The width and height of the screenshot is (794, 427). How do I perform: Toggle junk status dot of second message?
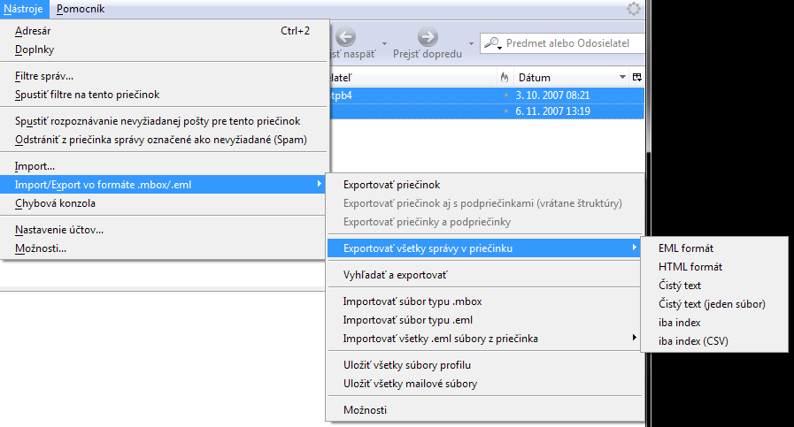[505, 111]
